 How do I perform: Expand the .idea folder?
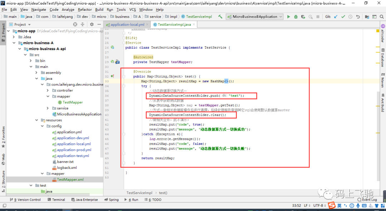point(14,37)
